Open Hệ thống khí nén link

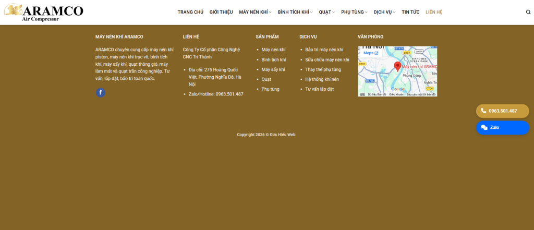(x=322, y=79)
